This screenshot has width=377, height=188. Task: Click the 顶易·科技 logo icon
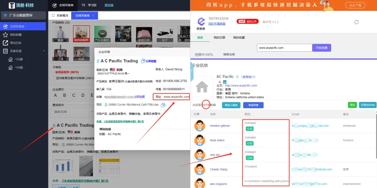point(12,5)
